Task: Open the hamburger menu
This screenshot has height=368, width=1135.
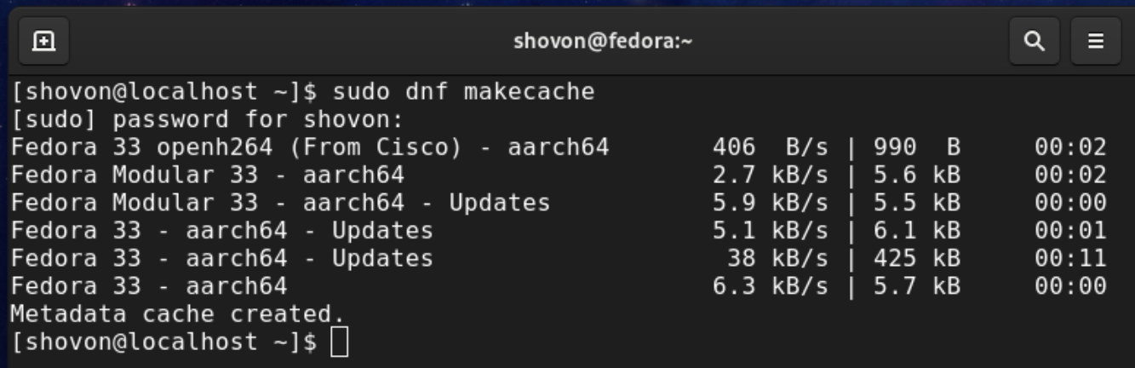Action: coord(1096,41)
